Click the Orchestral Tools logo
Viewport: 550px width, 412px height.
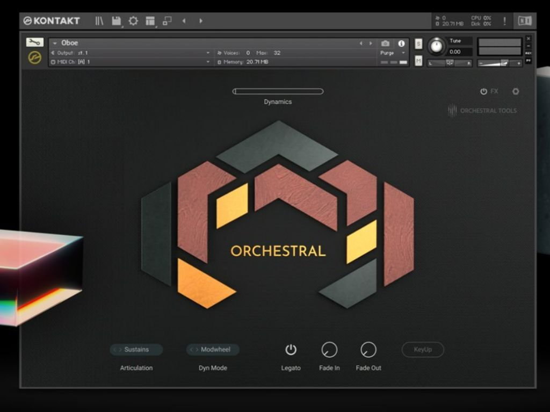[482, 111]
